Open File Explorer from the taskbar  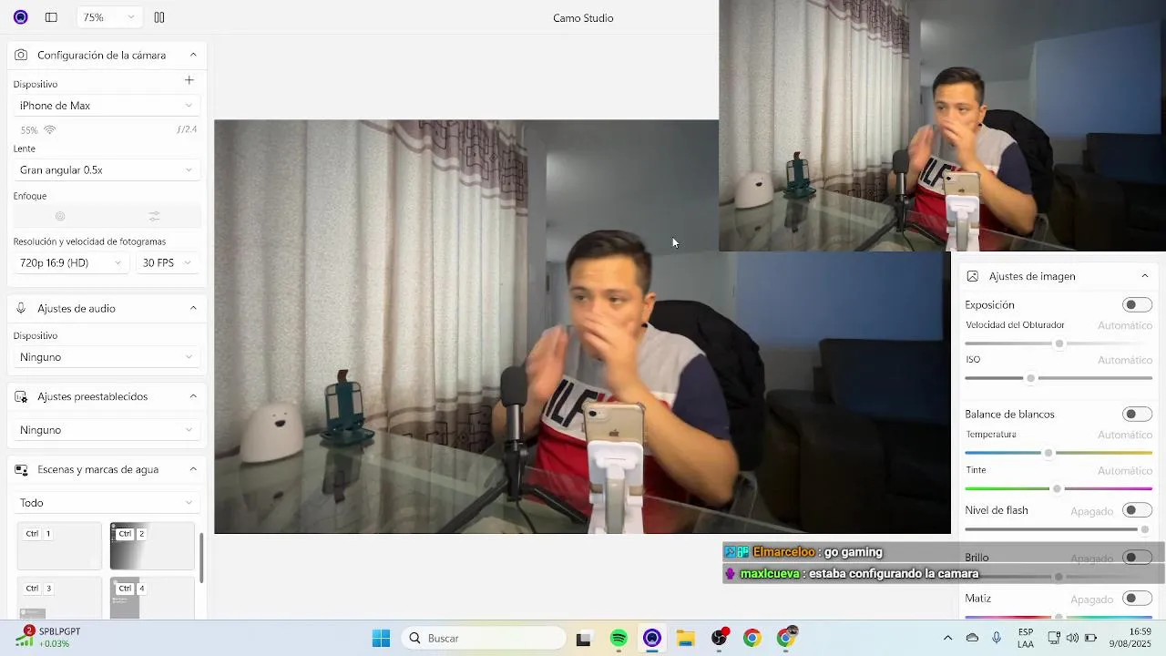coord(685,639)
